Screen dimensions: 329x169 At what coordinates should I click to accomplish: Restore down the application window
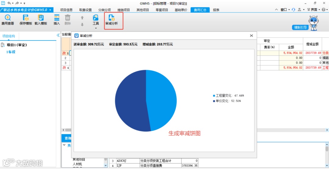(315, 3)
